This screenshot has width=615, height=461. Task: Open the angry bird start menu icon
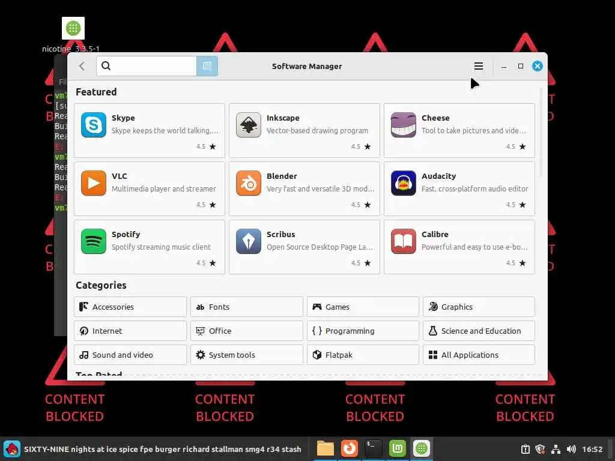pyautogui.click(x=12, y=449)
